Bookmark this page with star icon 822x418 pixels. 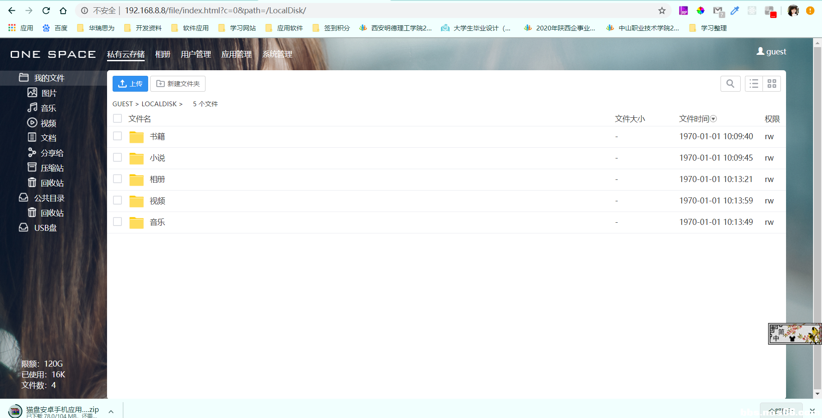662,10
